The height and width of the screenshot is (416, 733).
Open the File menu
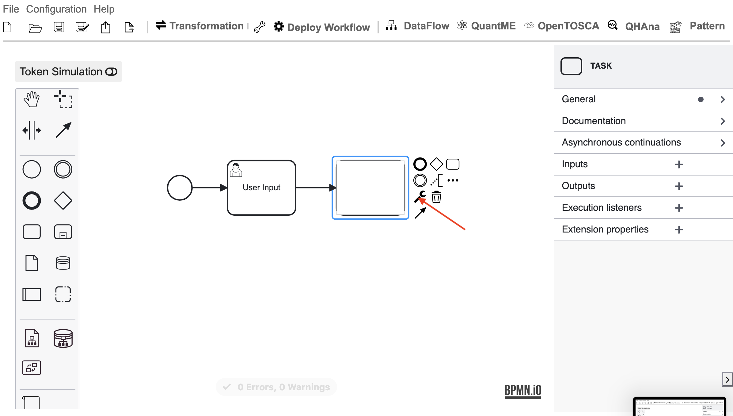tap(11, 9)
